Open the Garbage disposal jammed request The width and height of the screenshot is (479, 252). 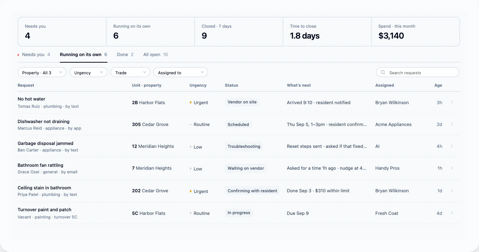point(239,146)
